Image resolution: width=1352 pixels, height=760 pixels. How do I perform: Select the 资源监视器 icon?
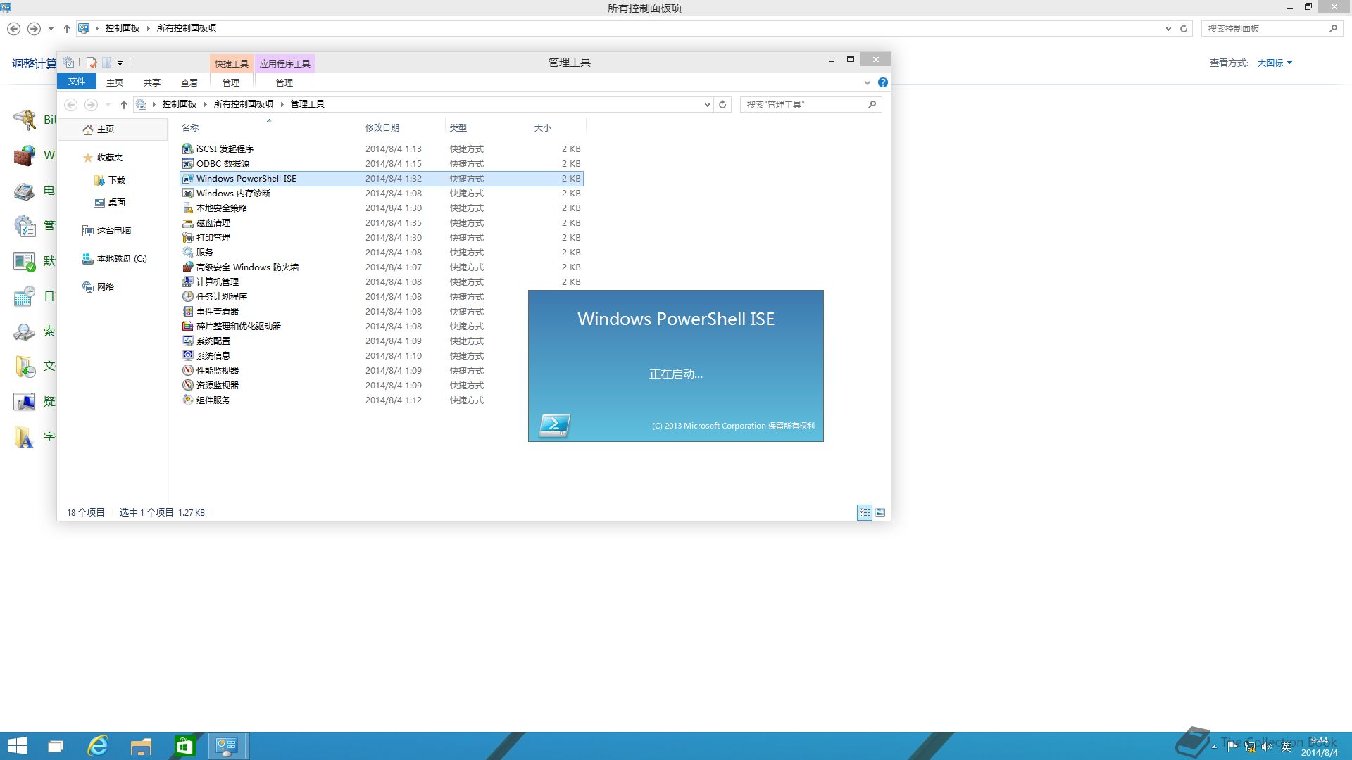187,386
